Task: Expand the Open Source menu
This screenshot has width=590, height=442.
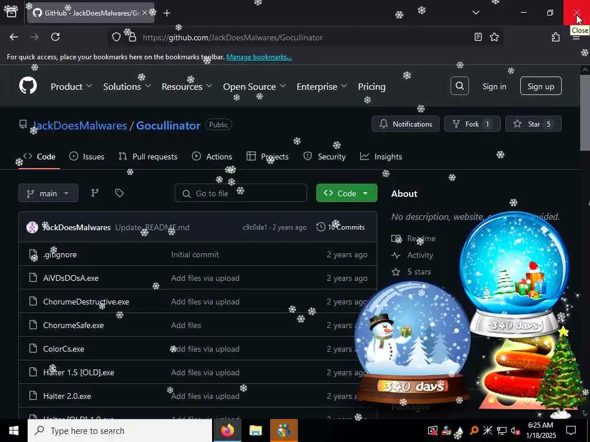Action: pyautogui.click(x=254, y=86)
